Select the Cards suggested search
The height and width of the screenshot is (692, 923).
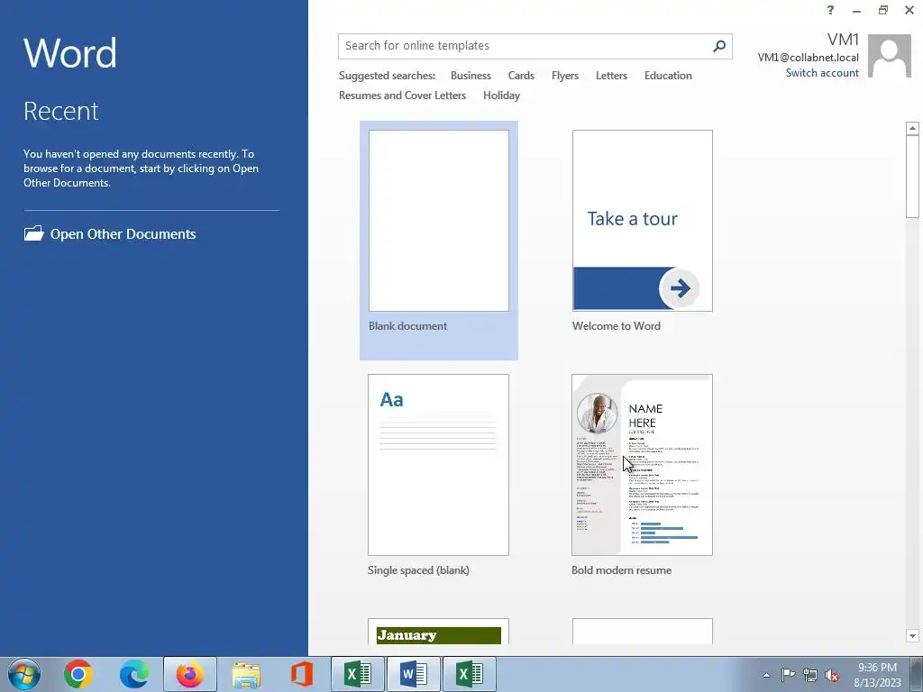point(521,76)
